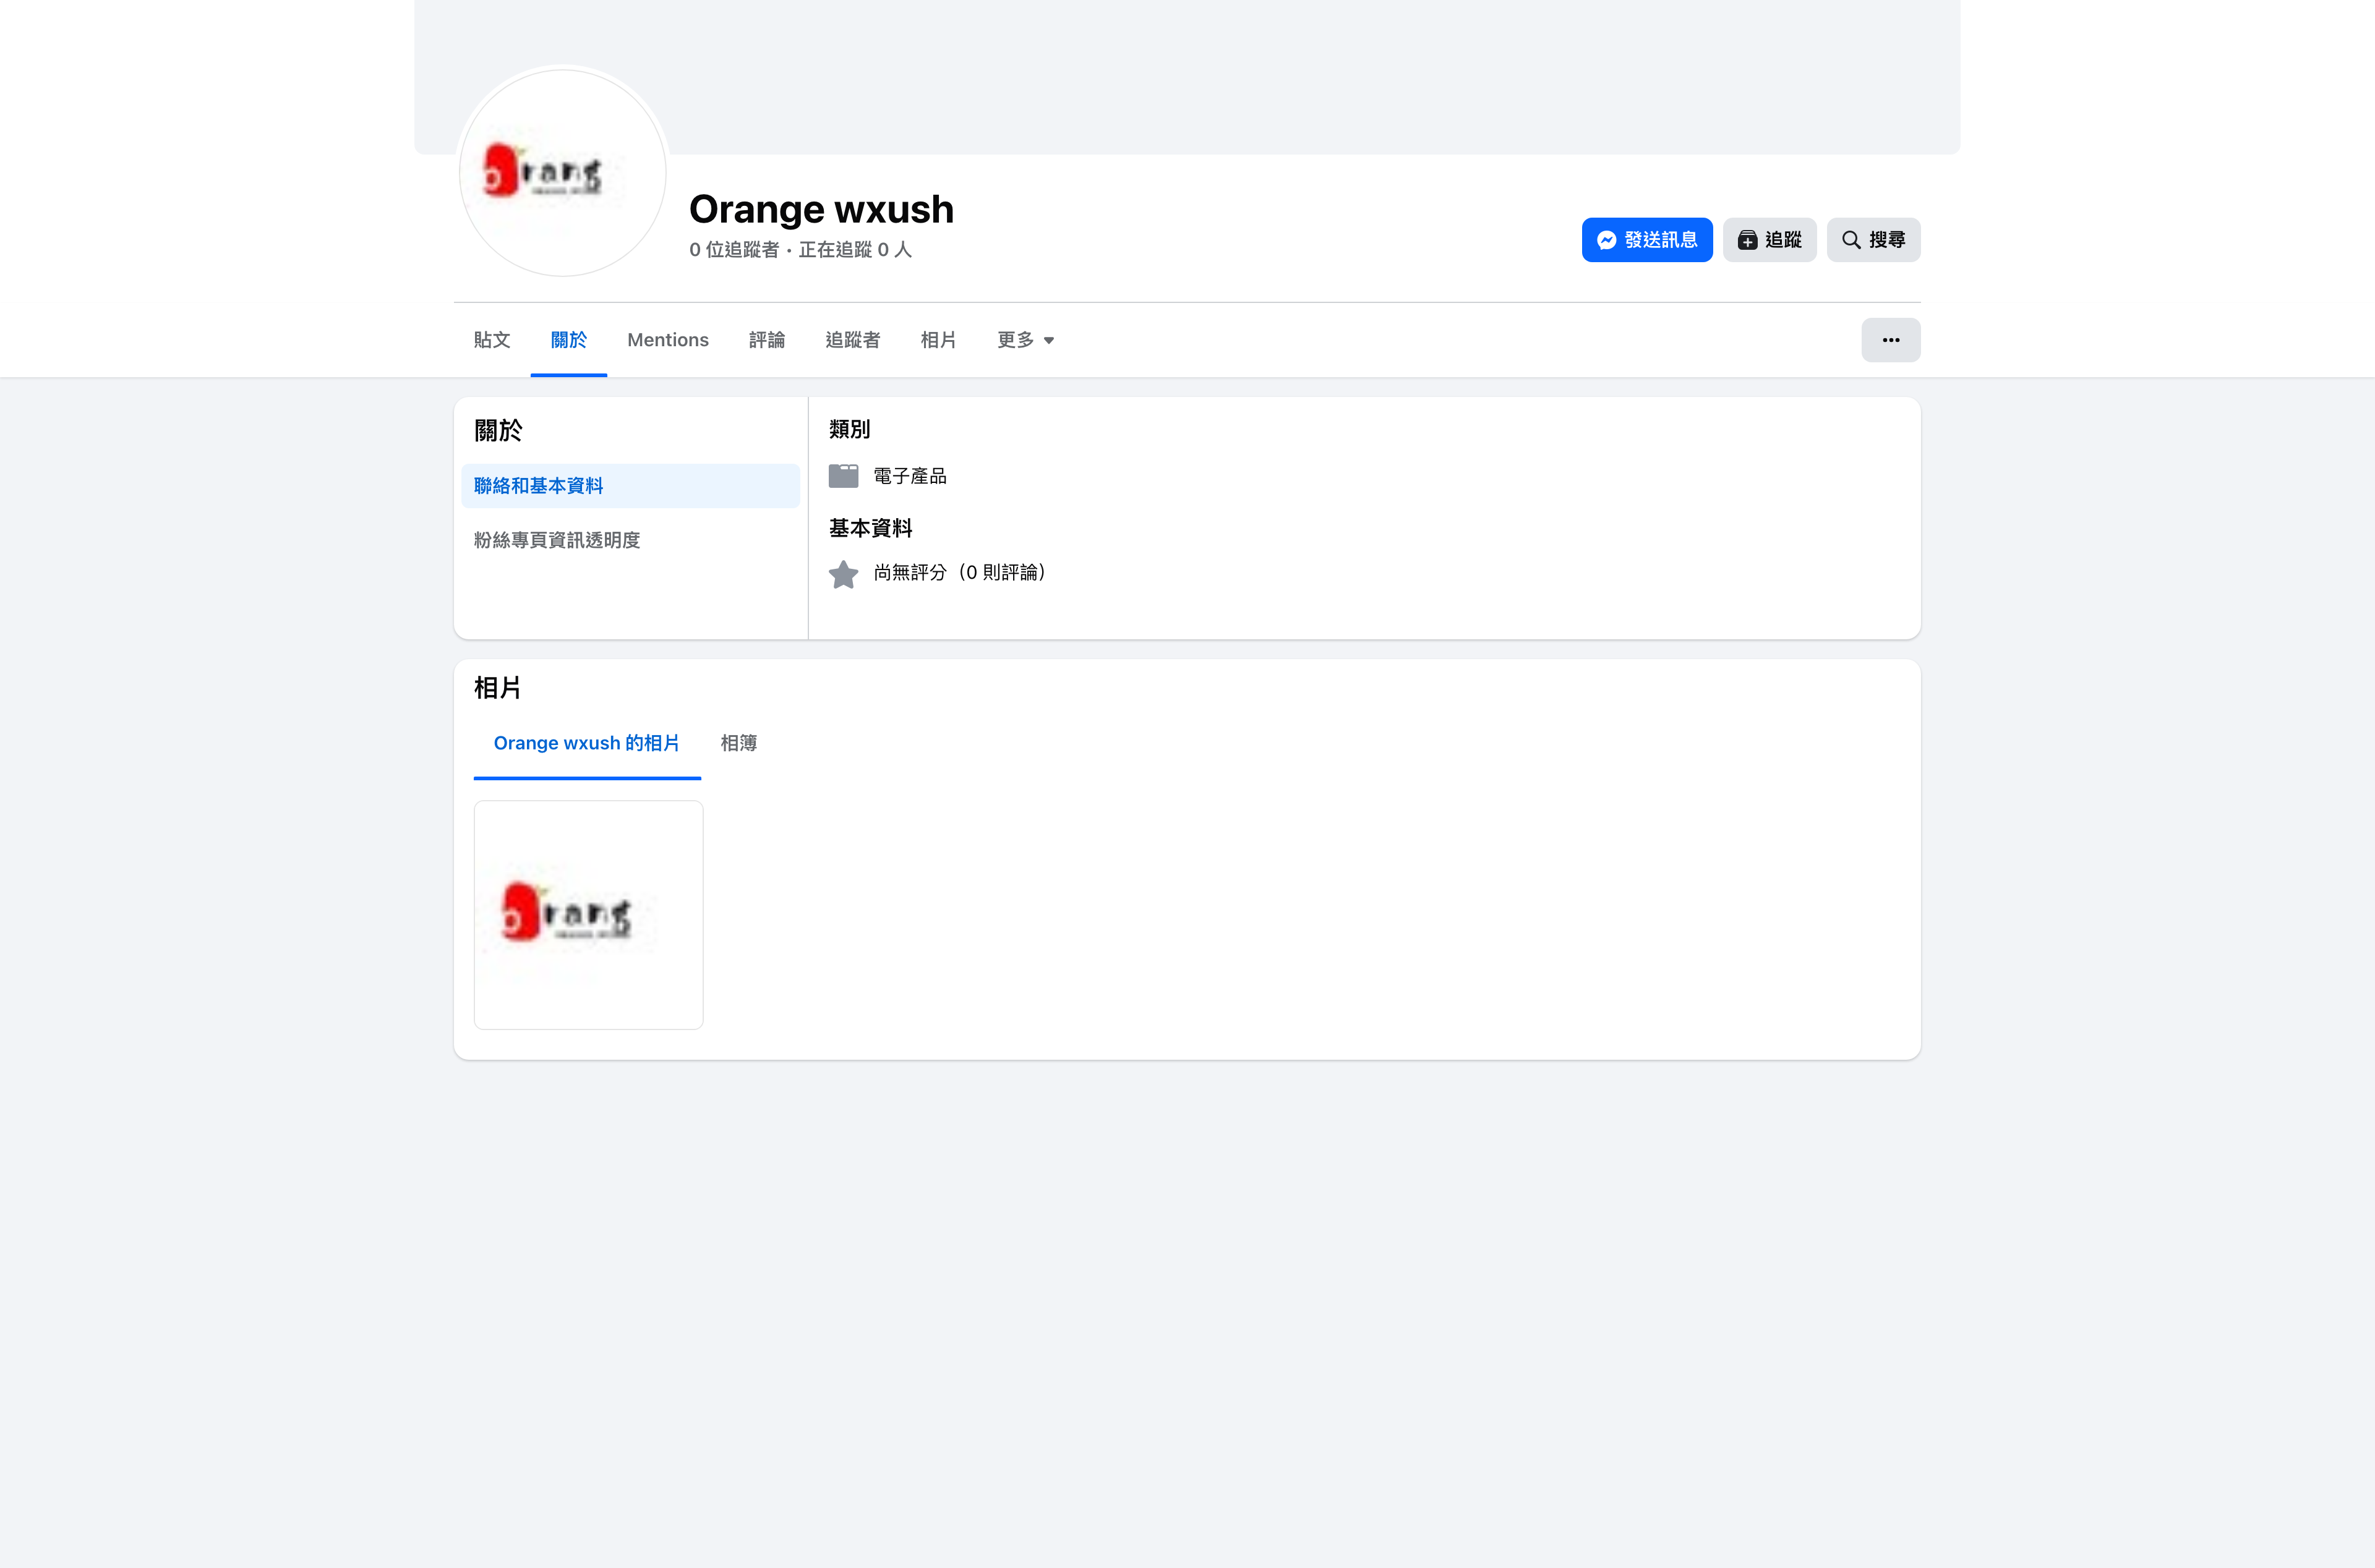This screenshot has width=2375, height=1568.
Task: Click the Messenger icon on 發送訊息 button
Action: click(1607, 239)
